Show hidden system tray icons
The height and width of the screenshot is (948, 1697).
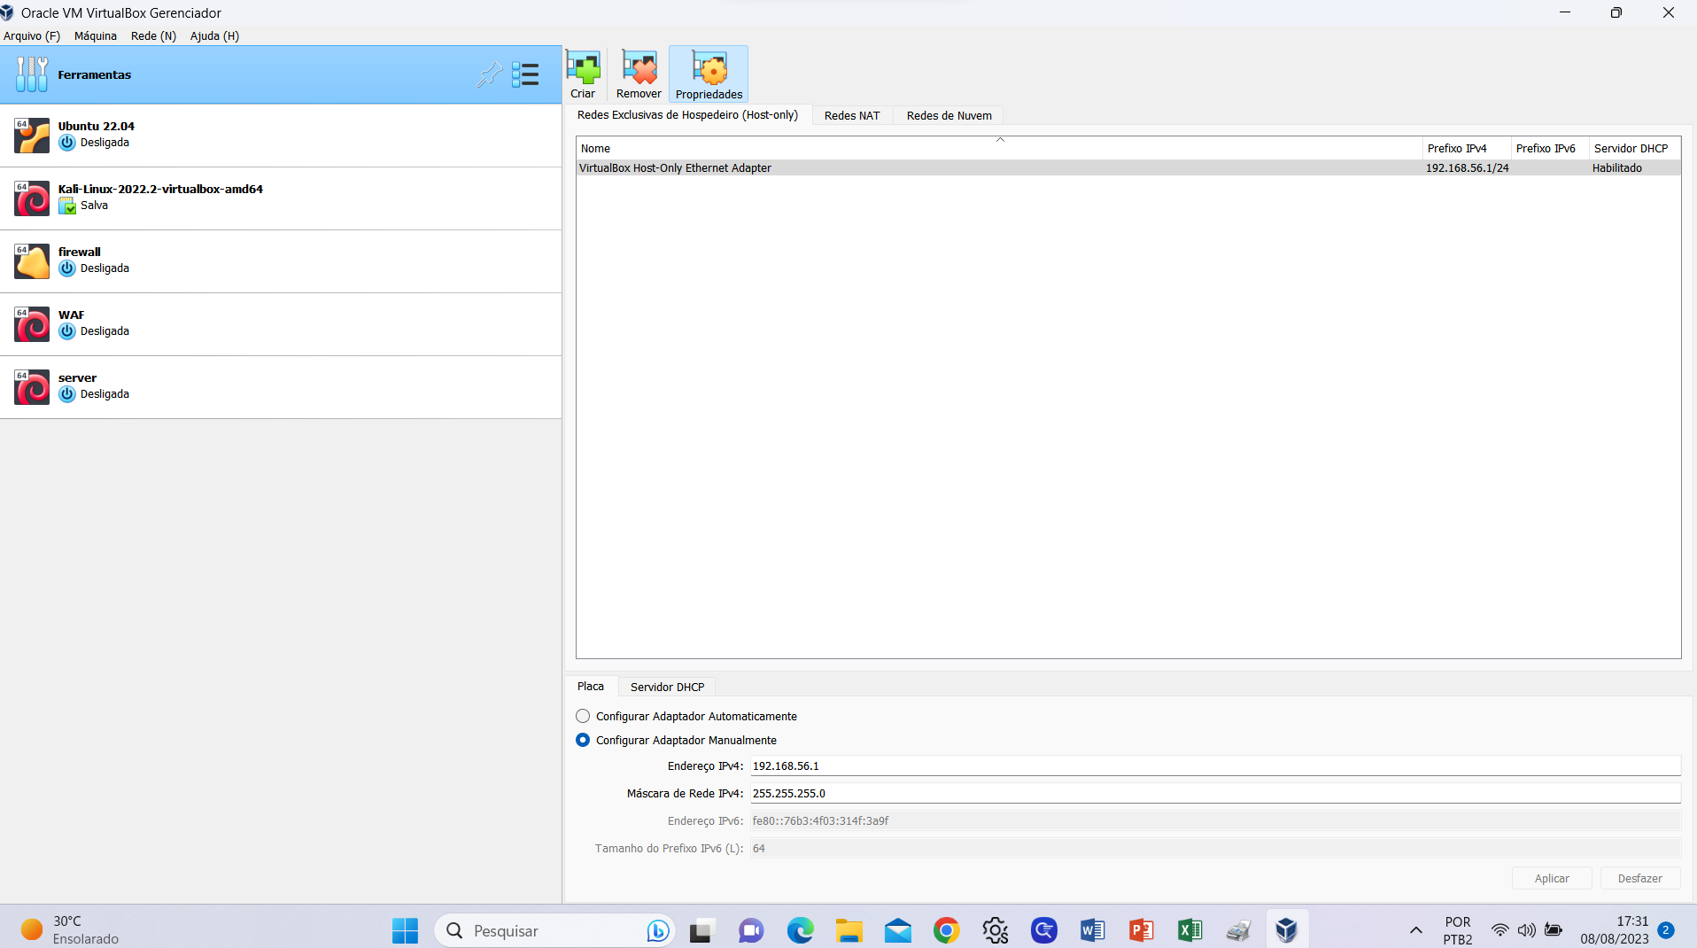pos(1415,930)
